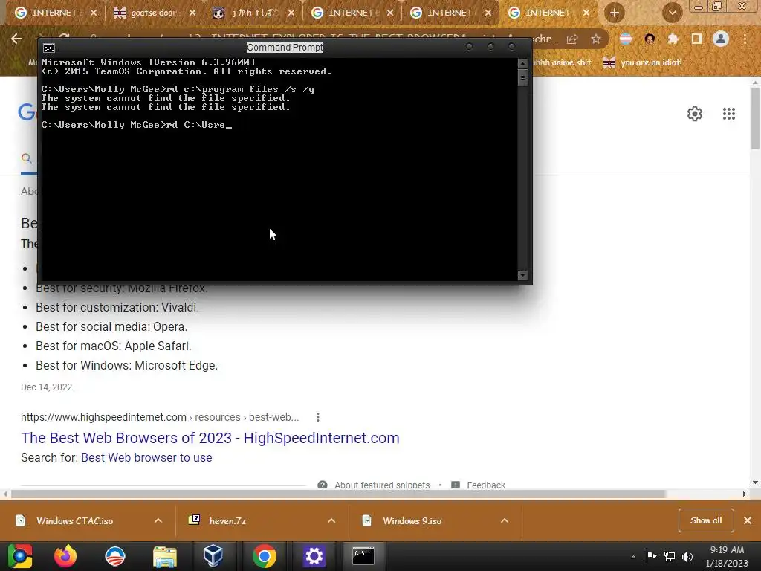Click Show all downloads button

coord(706,520)
